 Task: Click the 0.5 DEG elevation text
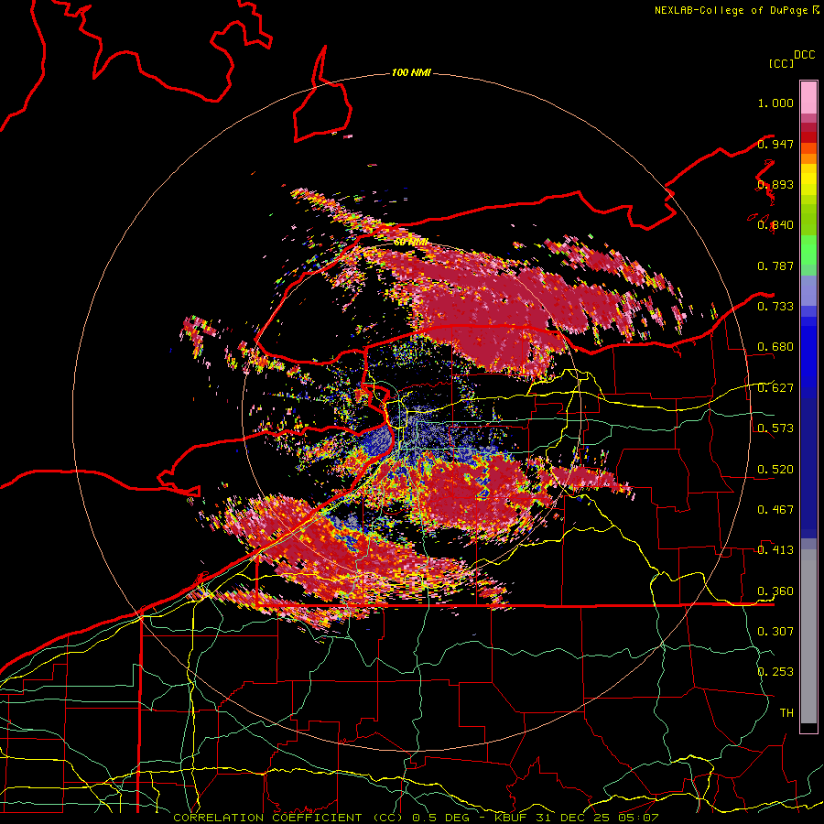tap(441, 818)
